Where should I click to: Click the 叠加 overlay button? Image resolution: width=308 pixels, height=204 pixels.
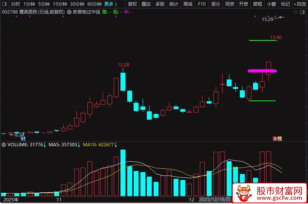pos(146,4)
